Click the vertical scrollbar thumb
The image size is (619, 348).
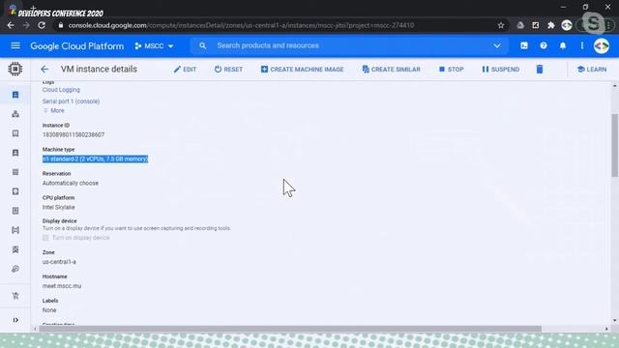(615, 145)
